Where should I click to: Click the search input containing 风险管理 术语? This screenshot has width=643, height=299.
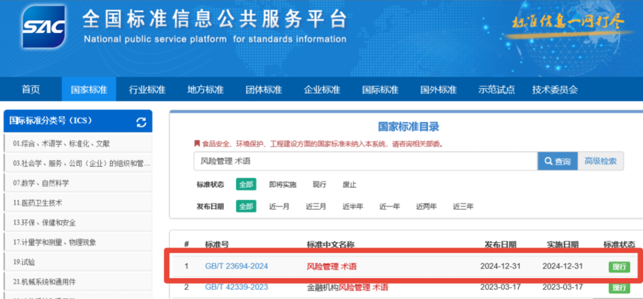coord(364,161)
